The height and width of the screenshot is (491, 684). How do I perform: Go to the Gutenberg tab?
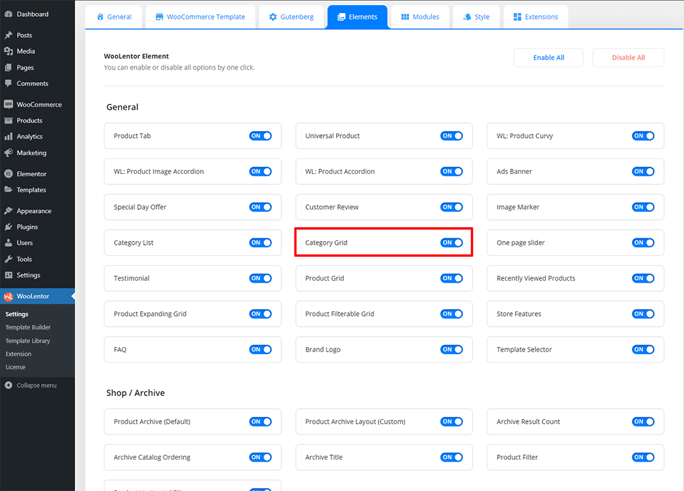tap(291, 17)
